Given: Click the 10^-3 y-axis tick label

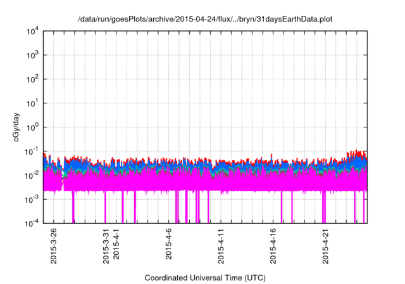Looking at the screenshot, I should pyautogui.click(x=32, y=200).
